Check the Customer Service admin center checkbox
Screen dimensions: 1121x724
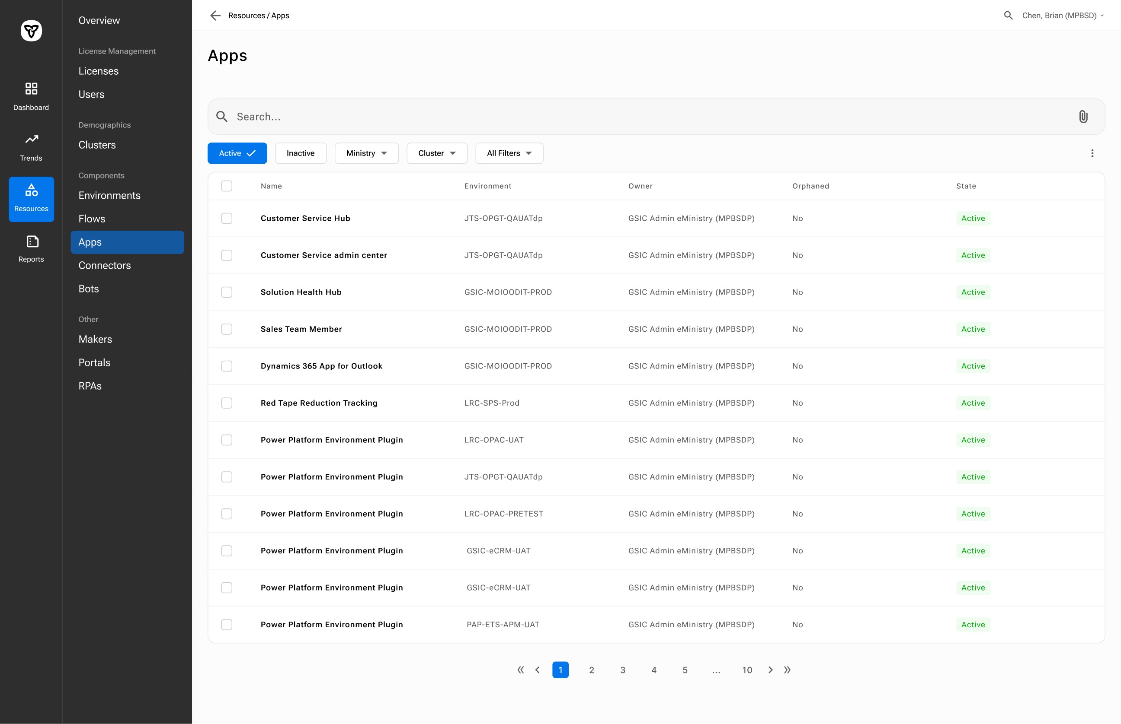point(227,255)
